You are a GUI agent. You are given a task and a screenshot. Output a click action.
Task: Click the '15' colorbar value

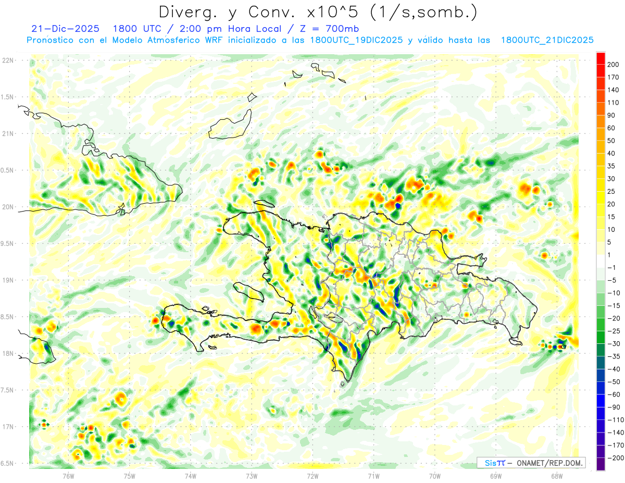[x=611, y=217]
